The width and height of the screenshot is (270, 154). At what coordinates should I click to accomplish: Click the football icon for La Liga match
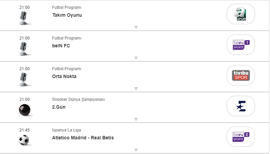[x=24, y=140]
